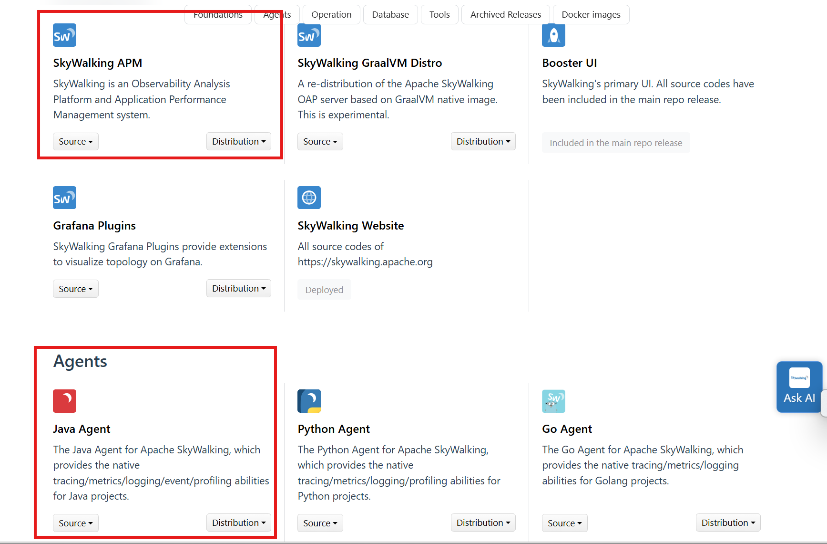
Task: Click the red Java Agent icon
Action: pos(64,401)
